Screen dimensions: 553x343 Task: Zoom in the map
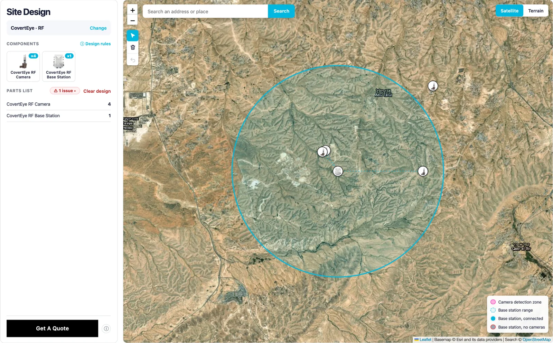click(x=132, y=10)
